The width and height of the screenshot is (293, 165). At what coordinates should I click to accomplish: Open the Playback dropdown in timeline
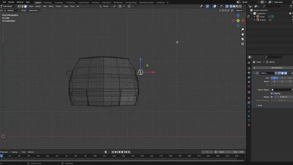[5, 152]
